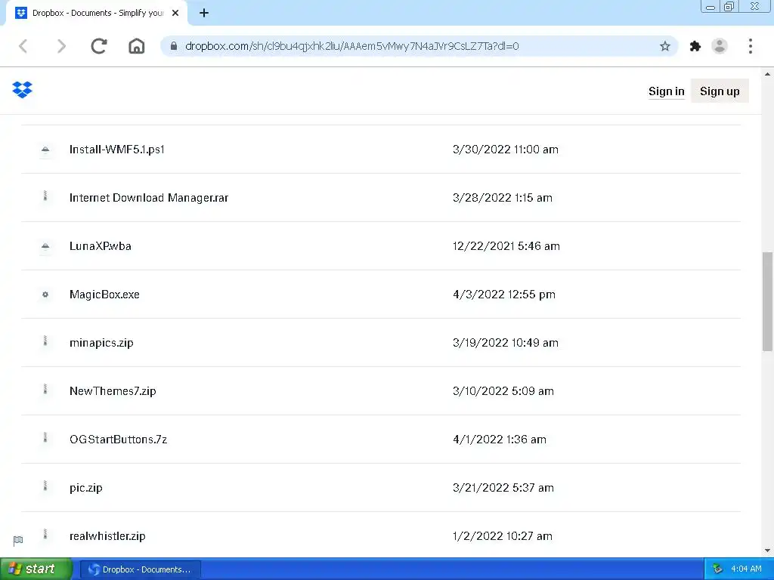Click archive icon beside Internet Download Manager.rar

coord(45,196)
